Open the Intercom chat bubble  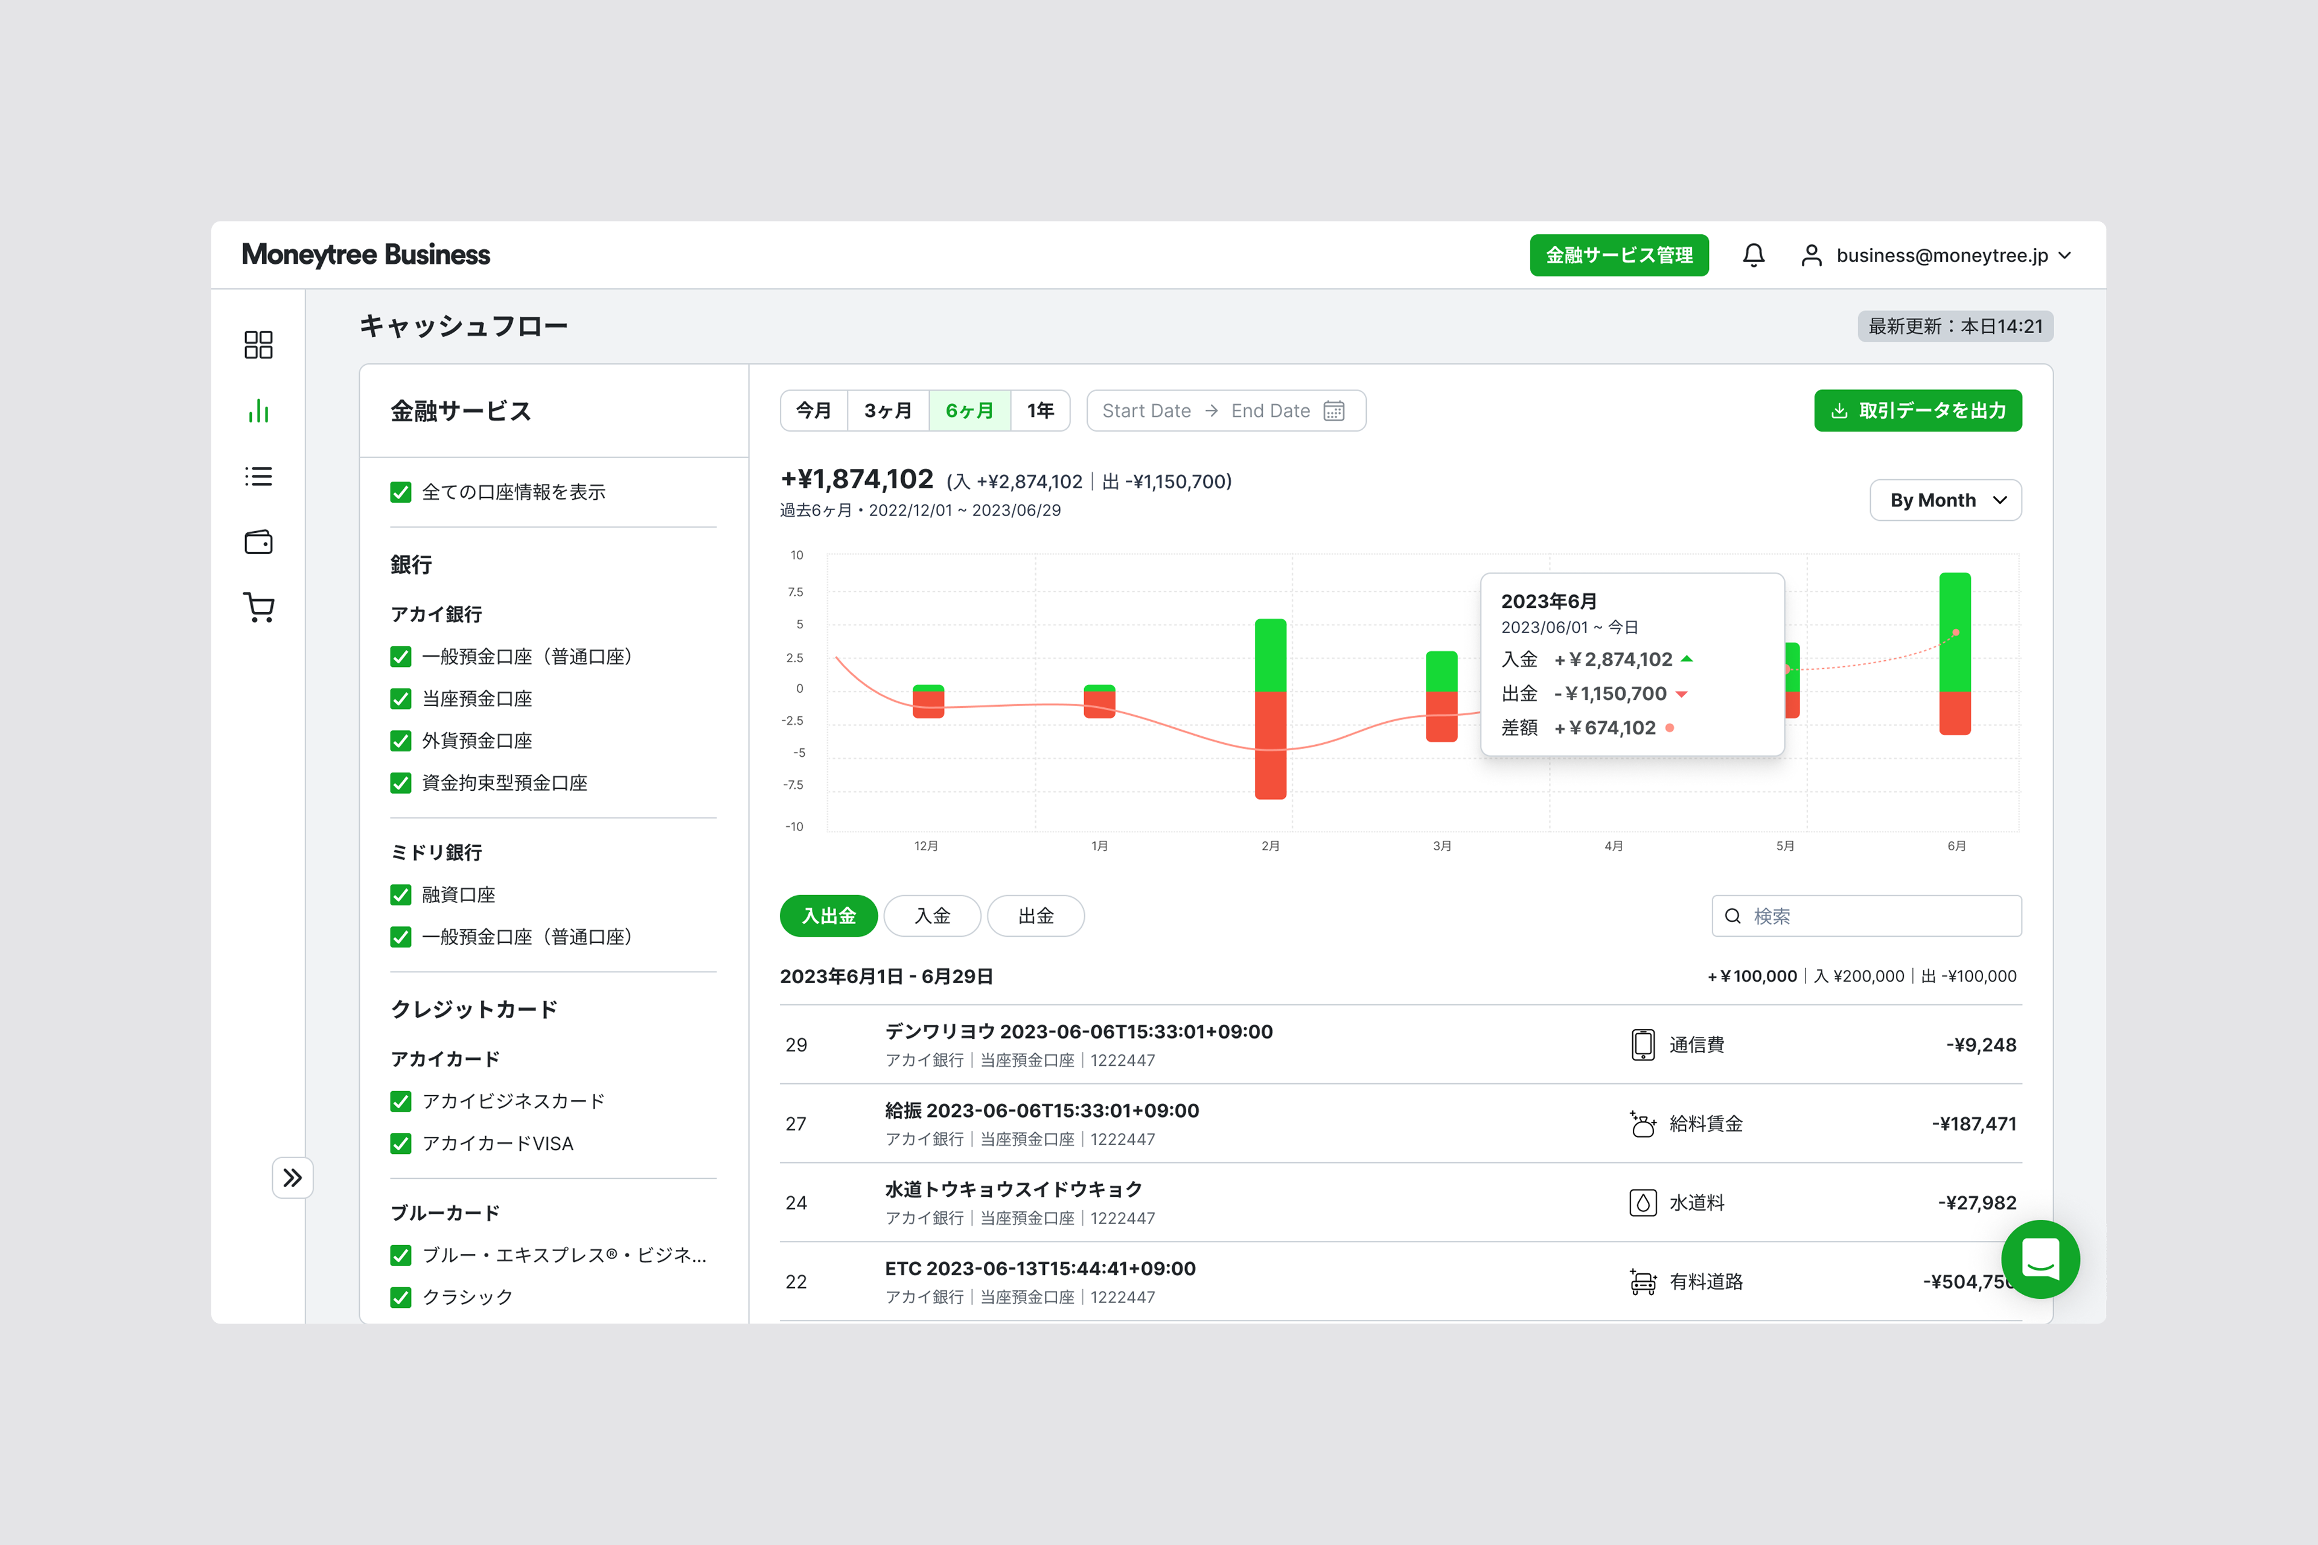(x=2041, y=1260)
